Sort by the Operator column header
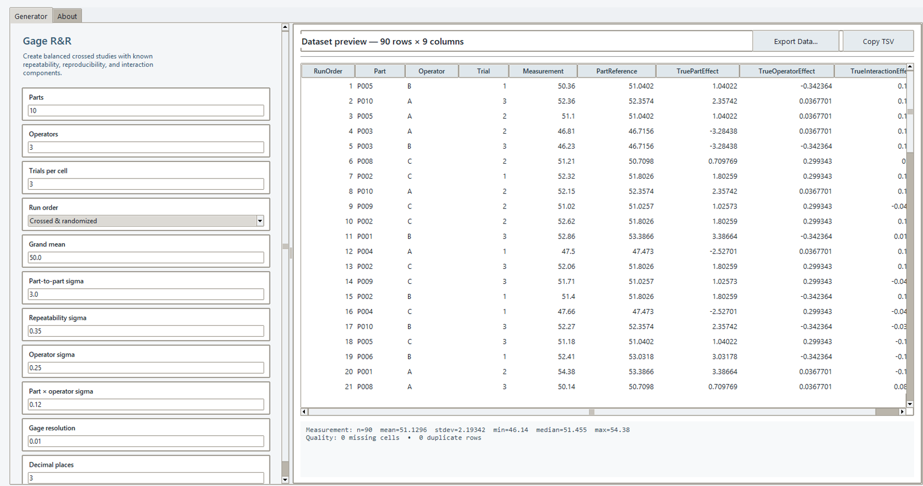 (x=432, y=71)
